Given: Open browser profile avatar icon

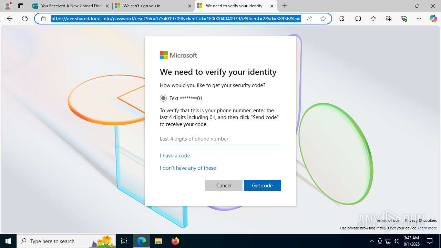Looking at the screenshot, I should pos(8,6).
